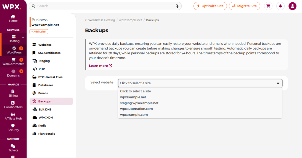Open Tickets in the sidebar
302x158 pixels.
(13, 148)
